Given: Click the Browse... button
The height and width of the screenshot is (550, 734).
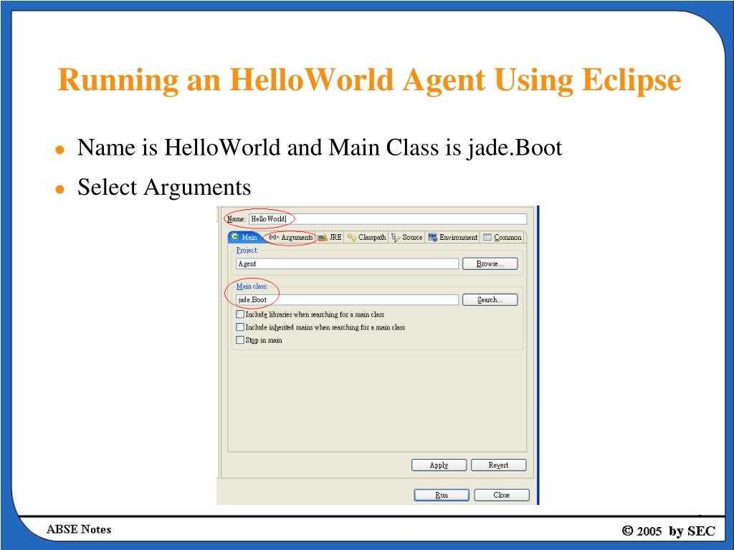Looking at the screenshot, I should pyautogui.click(x=490, y=264).
